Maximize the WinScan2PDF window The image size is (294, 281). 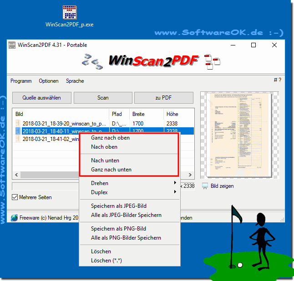tap(253, 45)
